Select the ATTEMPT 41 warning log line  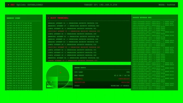tap(73, 37)
